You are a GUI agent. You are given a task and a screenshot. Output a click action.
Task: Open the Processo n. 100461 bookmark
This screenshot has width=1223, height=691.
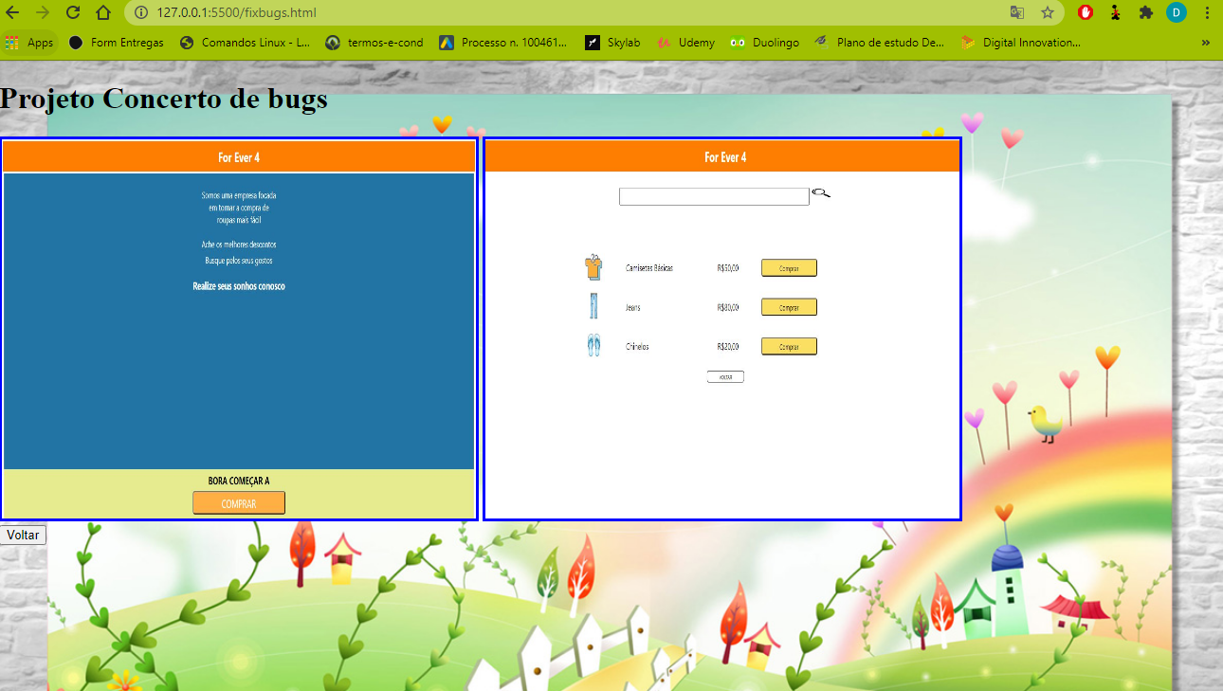503,43
